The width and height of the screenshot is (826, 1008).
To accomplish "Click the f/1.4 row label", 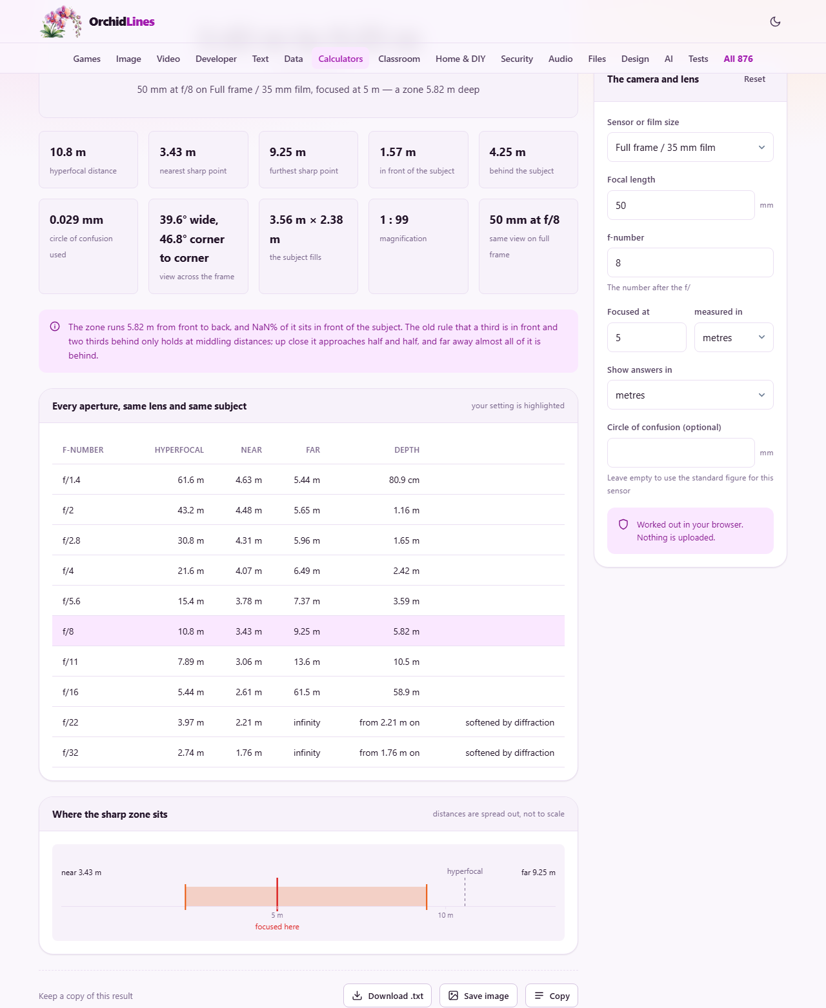I will click(x=72, y=480).
